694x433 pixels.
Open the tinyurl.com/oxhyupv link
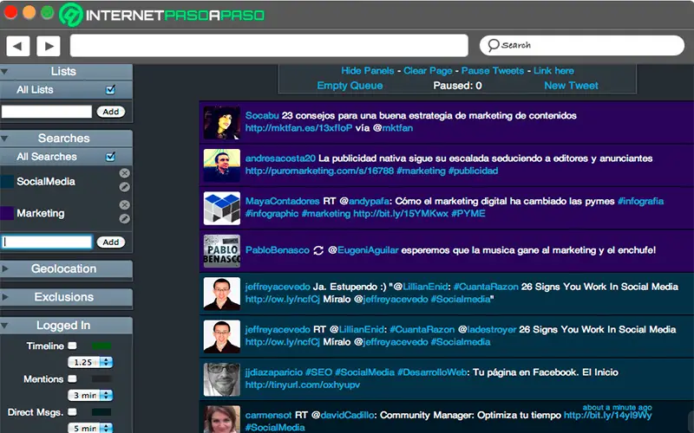pos(302,385)
